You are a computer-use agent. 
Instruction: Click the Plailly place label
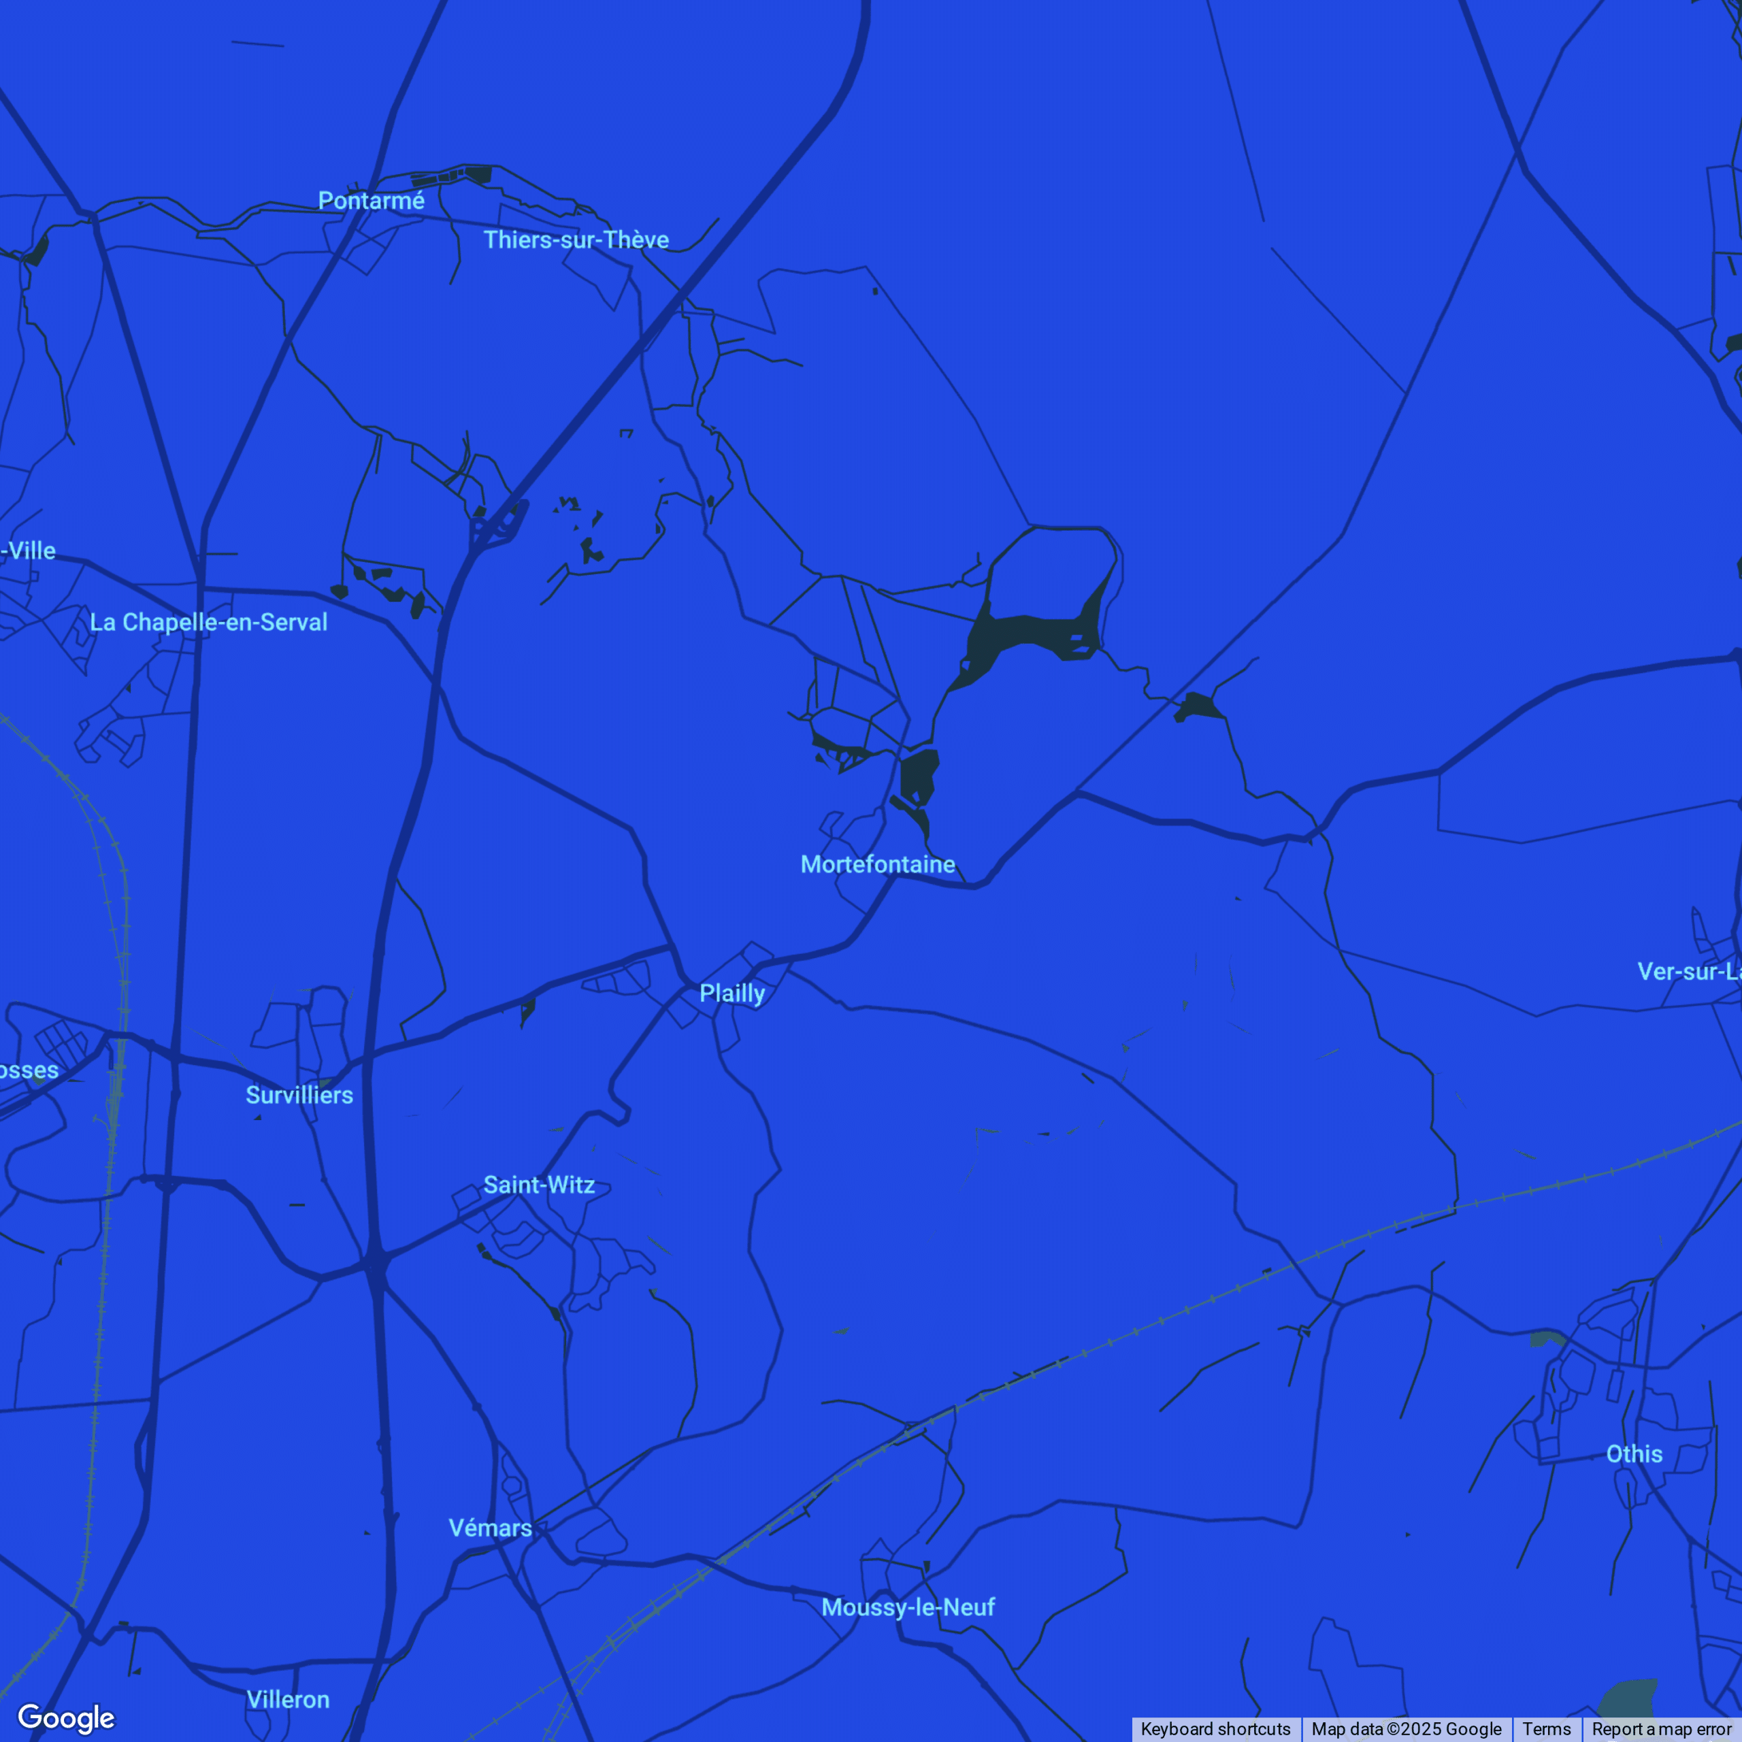tap(732, 993)
